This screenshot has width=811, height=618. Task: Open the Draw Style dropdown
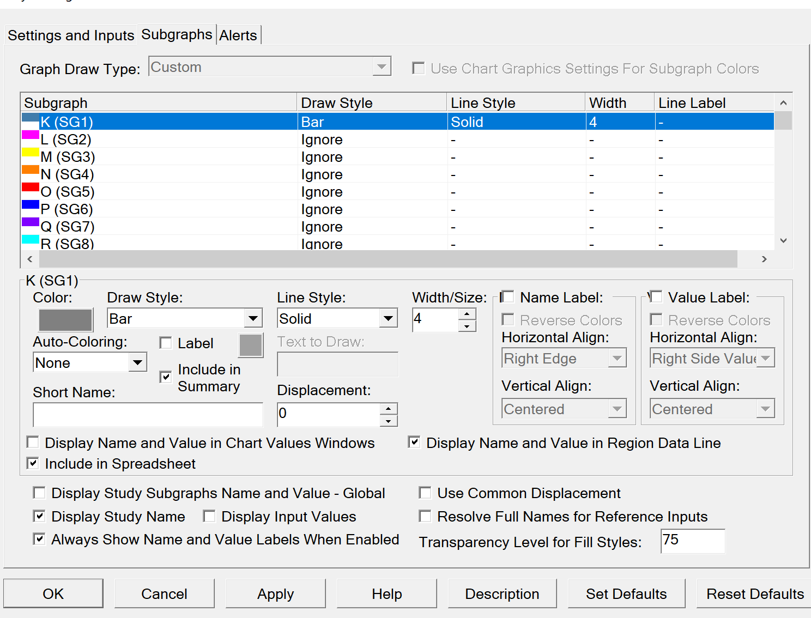click(253, 318)
